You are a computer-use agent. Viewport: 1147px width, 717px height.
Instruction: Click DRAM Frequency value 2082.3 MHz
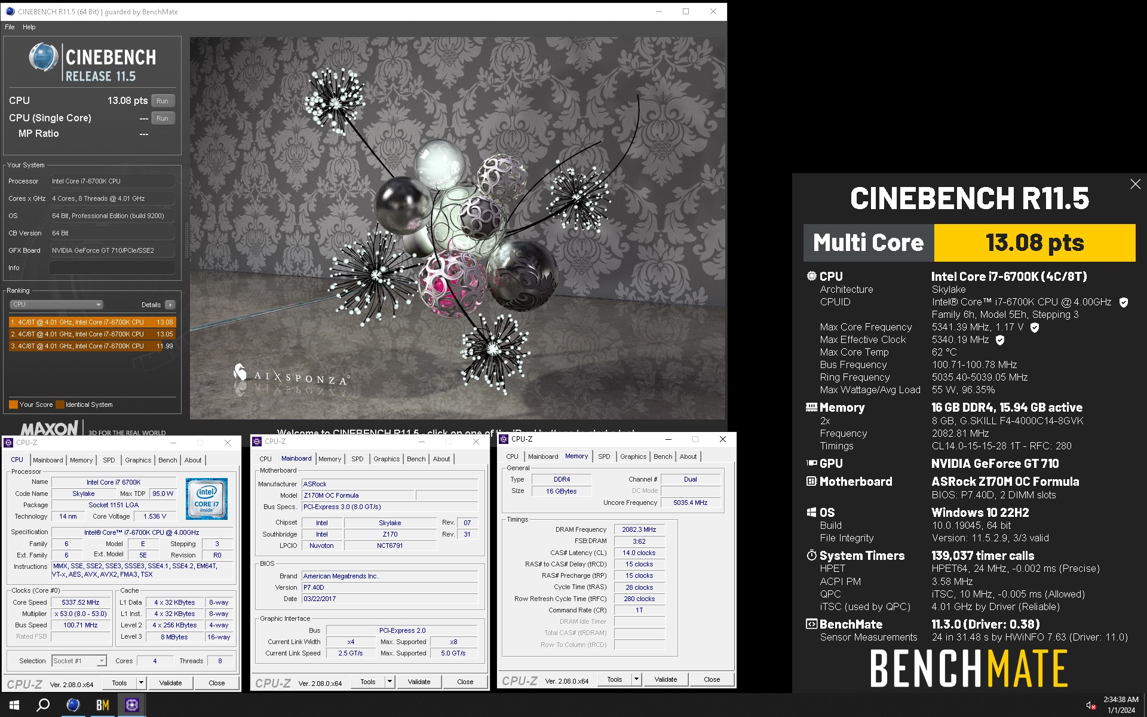[639, 529]
